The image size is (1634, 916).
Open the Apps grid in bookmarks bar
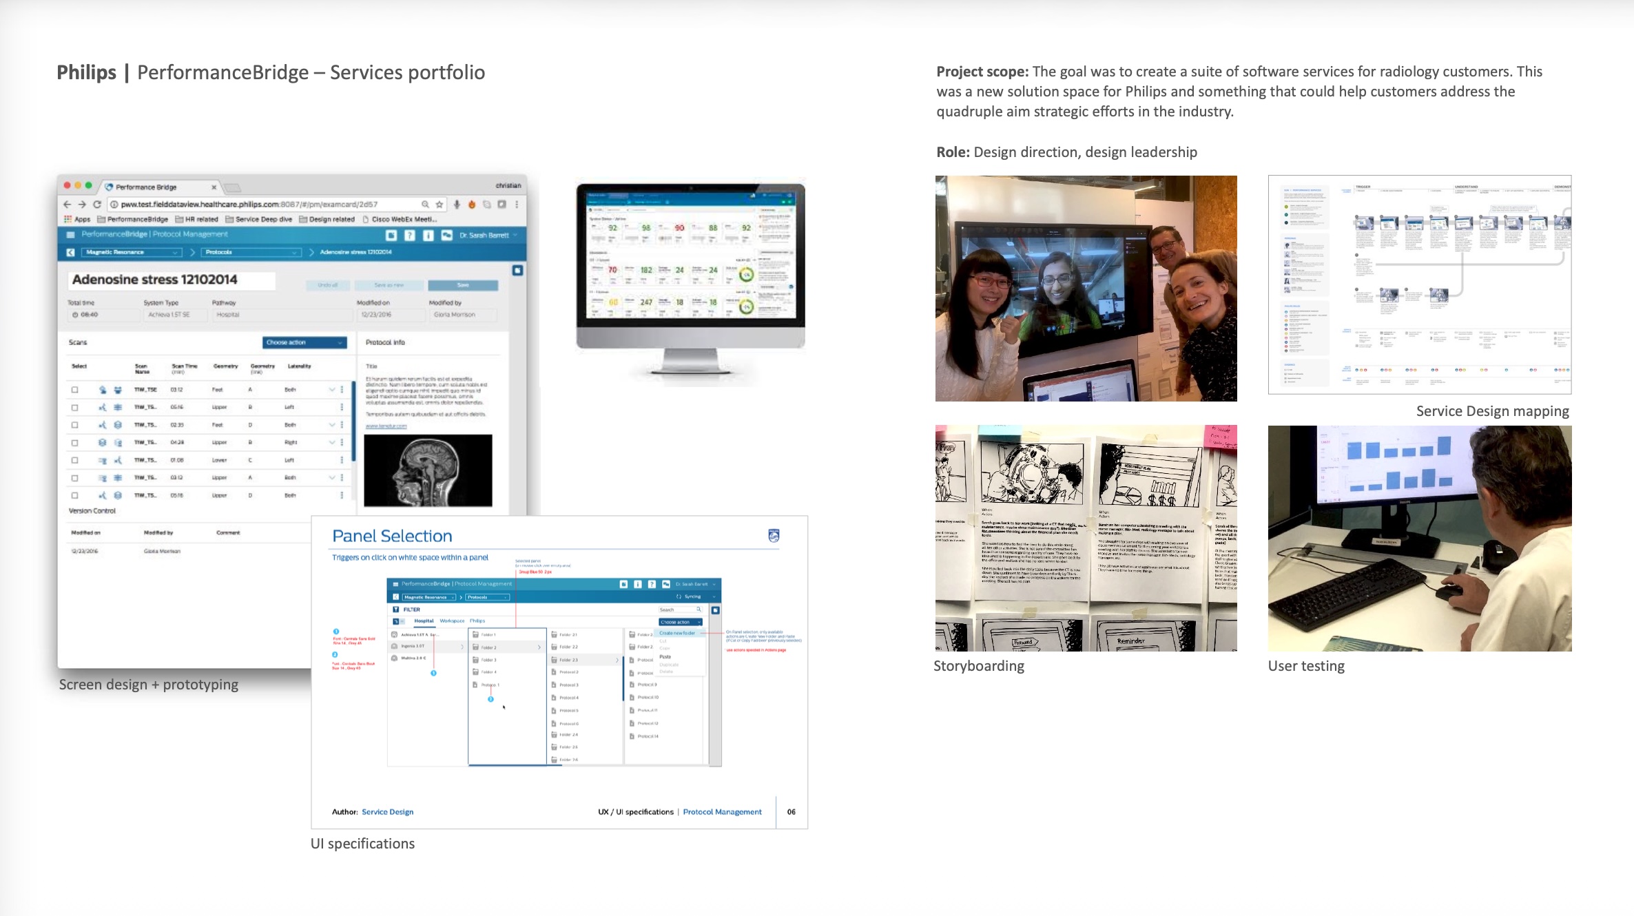77,219
